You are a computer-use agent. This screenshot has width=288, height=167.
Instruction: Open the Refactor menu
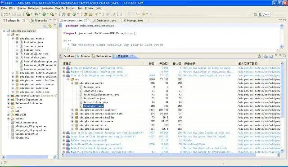(33, 8)
